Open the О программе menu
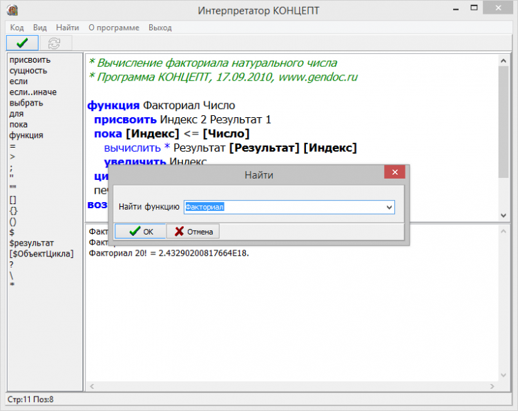 [x=114, y=28]
